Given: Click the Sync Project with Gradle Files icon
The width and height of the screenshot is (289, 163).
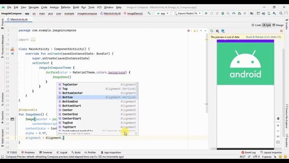Looking at the screenshot, I should click(x=263, y=13).
